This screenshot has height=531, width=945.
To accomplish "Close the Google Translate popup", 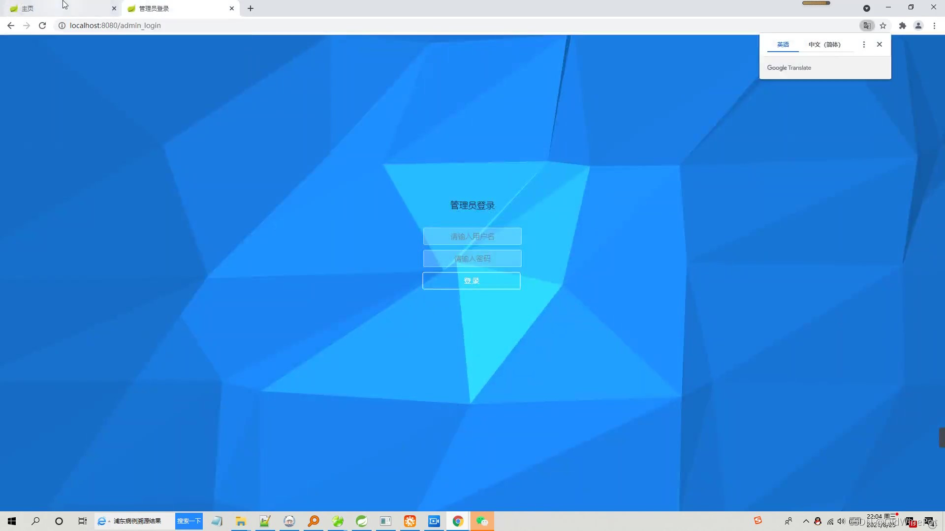I will click(880, 43).
